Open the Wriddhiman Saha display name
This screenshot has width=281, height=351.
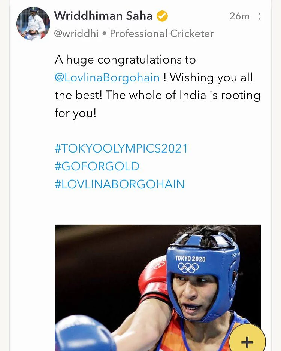tap(103, 16)
